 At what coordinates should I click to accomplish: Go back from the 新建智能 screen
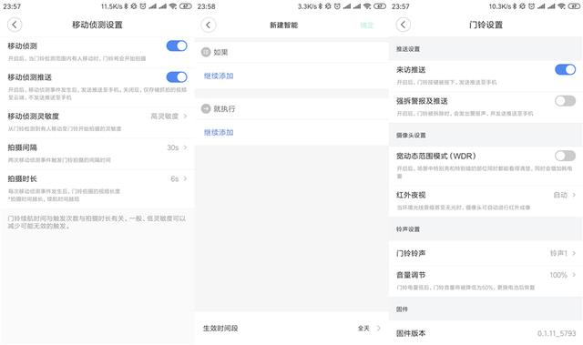(x=209, y=25)
